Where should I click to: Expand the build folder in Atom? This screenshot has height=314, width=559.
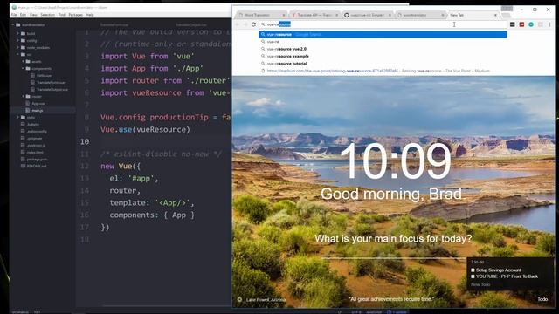pyautogui.click(x=18, y=33)
